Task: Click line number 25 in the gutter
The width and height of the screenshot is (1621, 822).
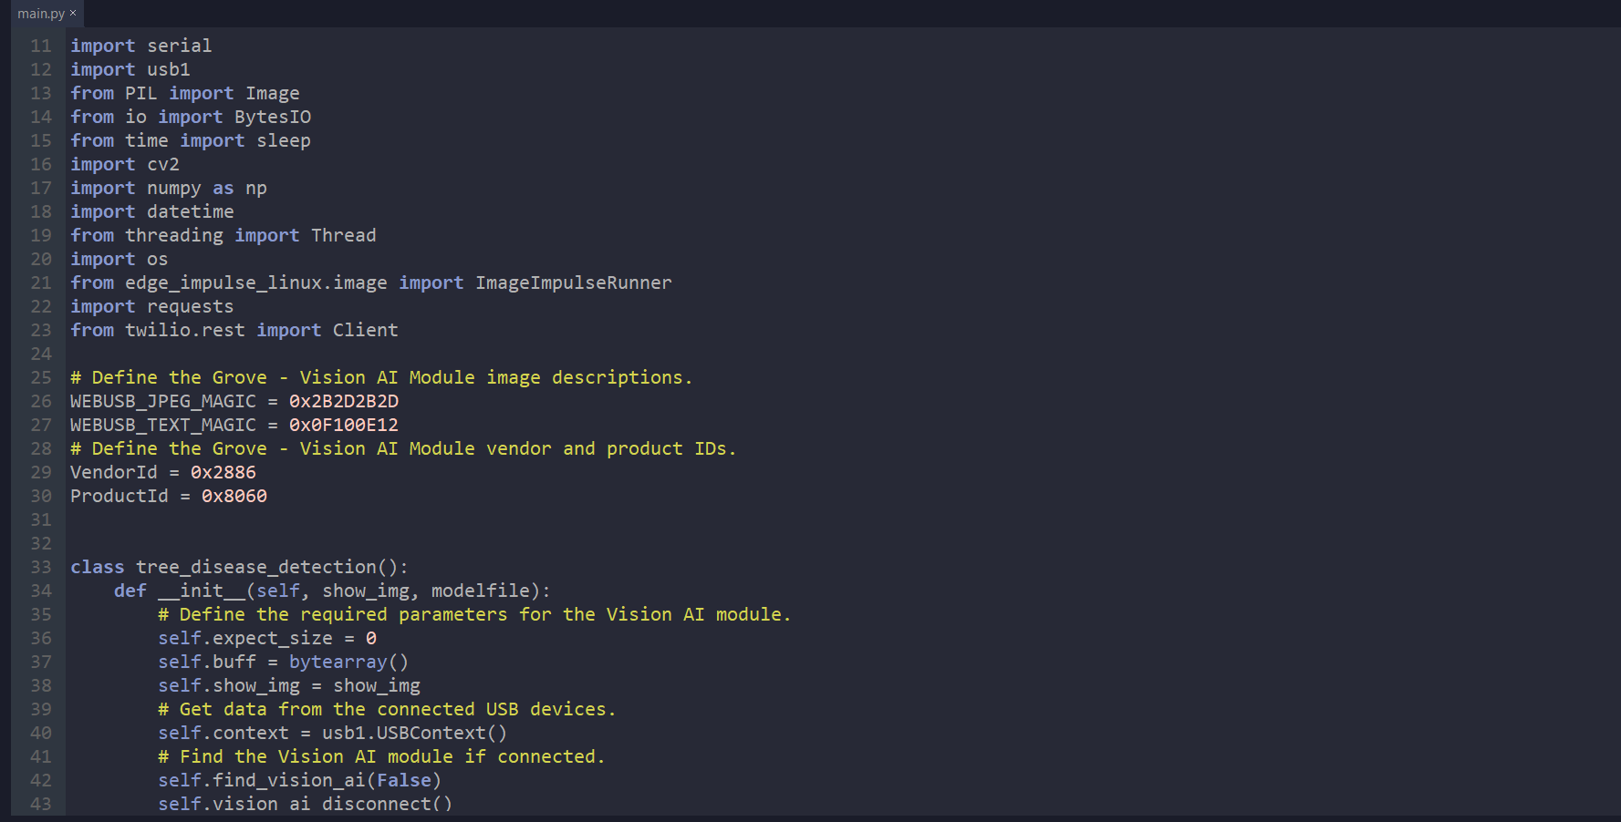Action: click(x=41, y=377)
